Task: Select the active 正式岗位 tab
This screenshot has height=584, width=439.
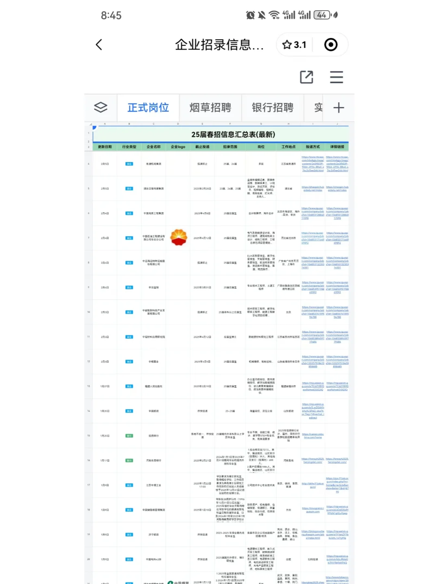Action: tap(148, 107)
